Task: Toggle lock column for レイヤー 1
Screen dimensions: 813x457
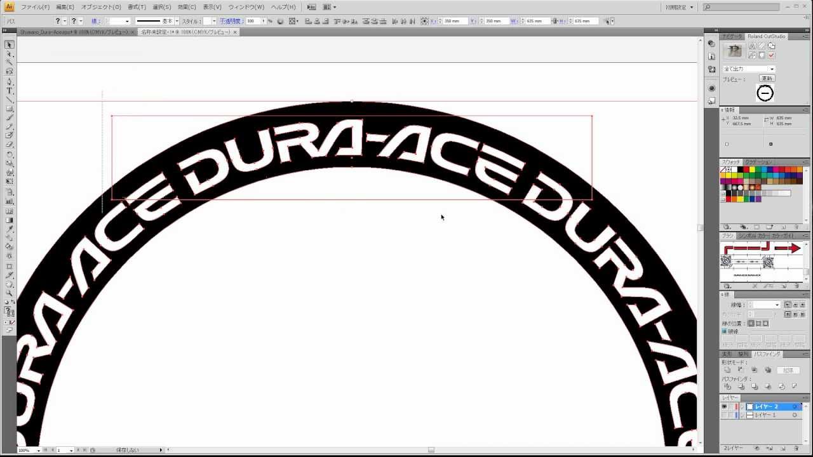Action: pyautogui.click(x=730, y=415)
